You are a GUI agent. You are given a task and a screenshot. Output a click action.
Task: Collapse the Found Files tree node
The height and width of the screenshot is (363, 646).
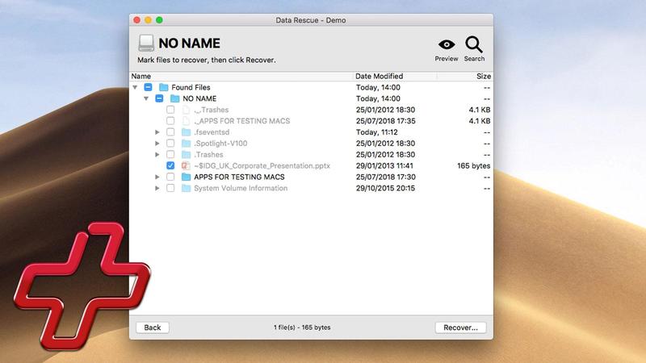(135, 87)
